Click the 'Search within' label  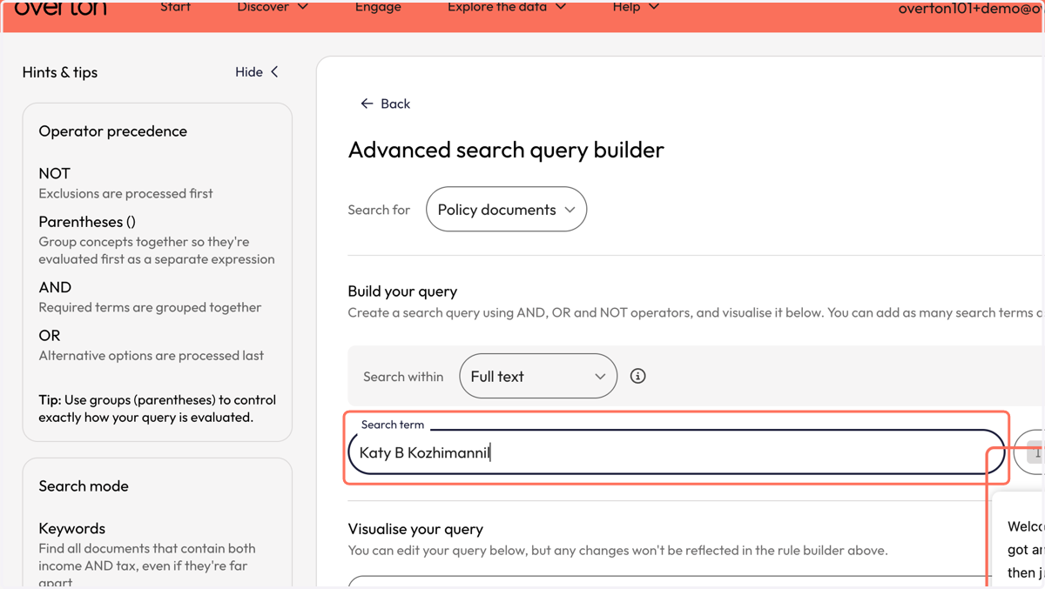tap(403, 377)
